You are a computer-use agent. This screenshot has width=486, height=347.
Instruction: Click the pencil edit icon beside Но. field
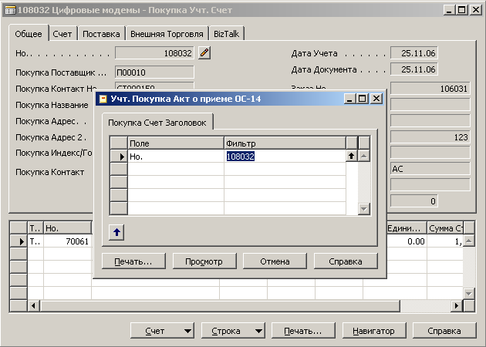coord(204,53)
